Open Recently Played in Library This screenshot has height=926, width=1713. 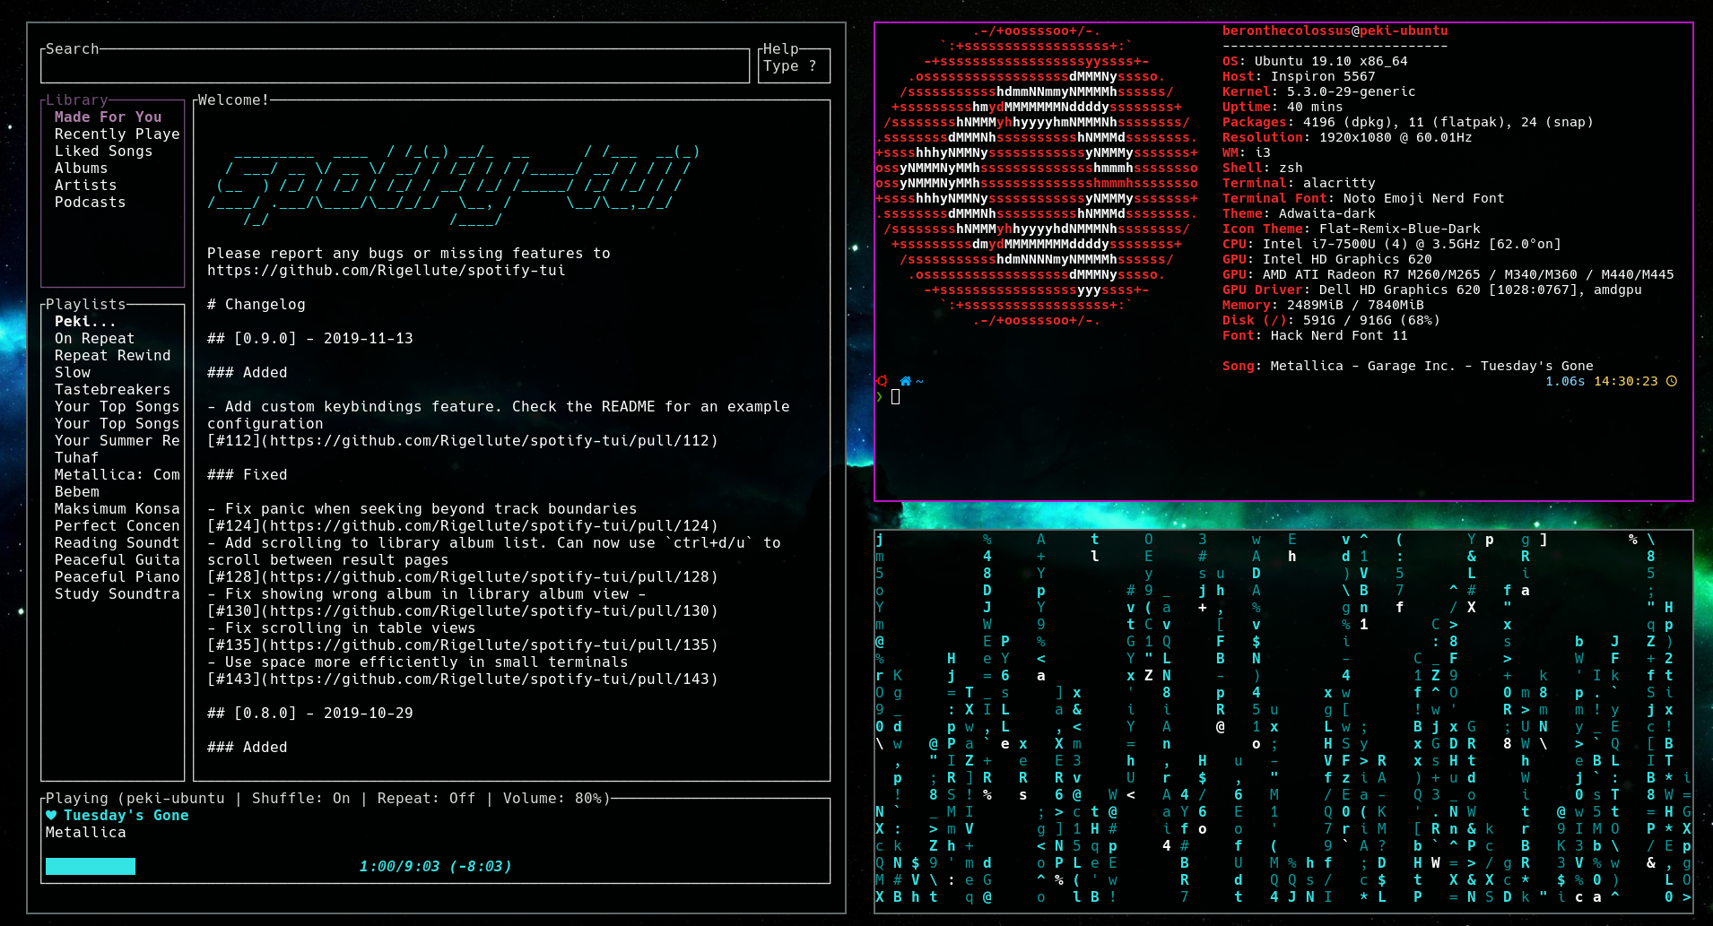point(117,134)
